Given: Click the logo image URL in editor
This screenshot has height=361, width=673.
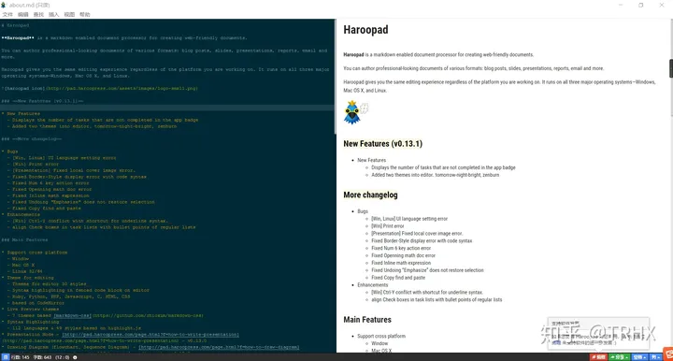Looking at the screenshot, I should click(122, 89).
